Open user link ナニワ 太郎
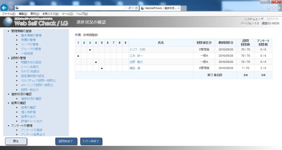 tap(138, 49)
